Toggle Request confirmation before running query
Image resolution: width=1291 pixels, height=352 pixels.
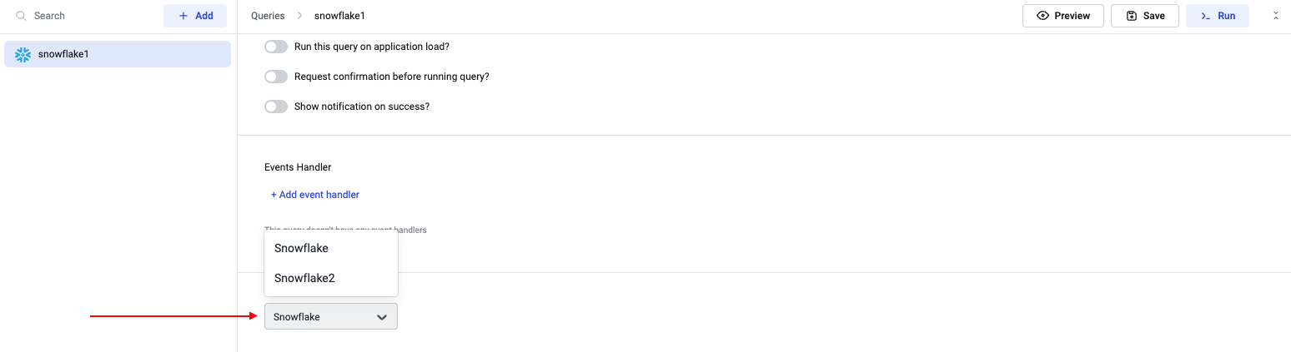tap(276, 77)
